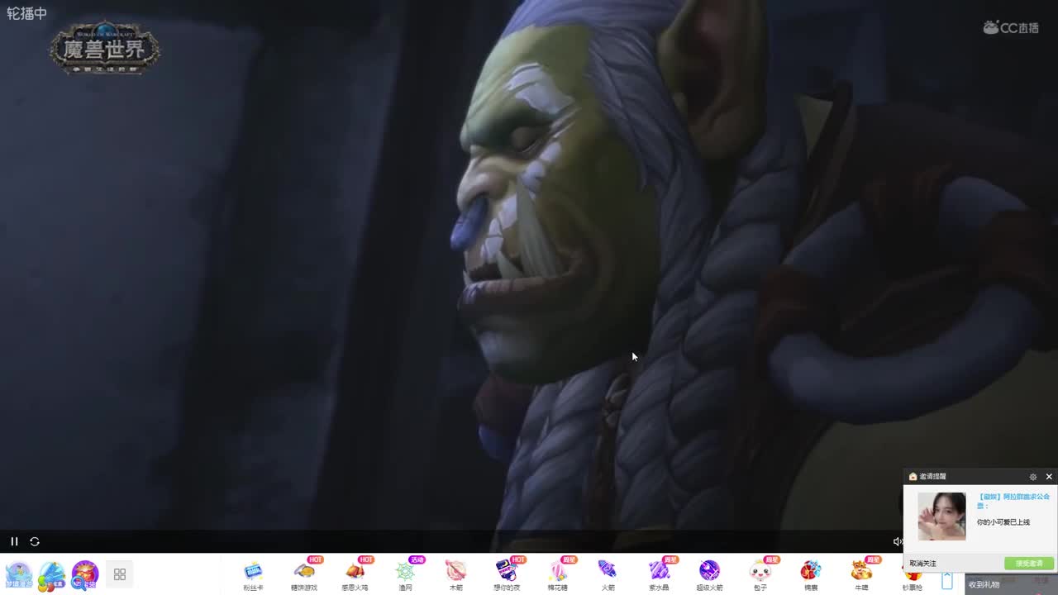Select the 棉花糖 gift

(x=557, y=575)
